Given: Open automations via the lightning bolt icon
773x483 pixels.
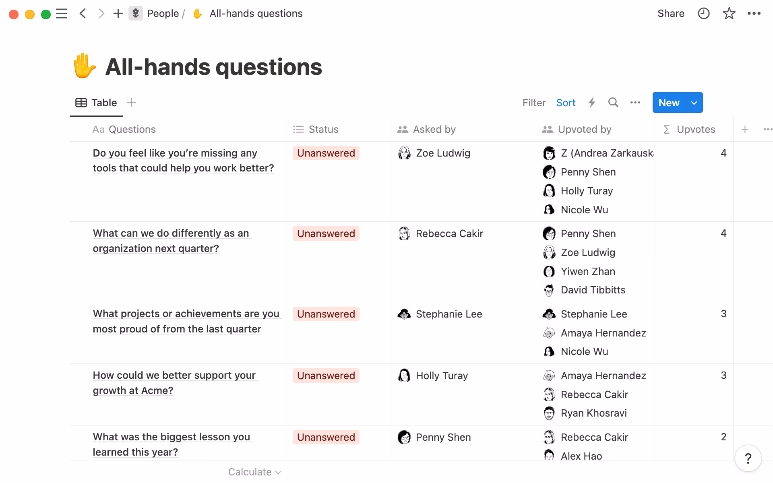Looking at the screenshot, I should pyautogui.click(x=591, y=103).
